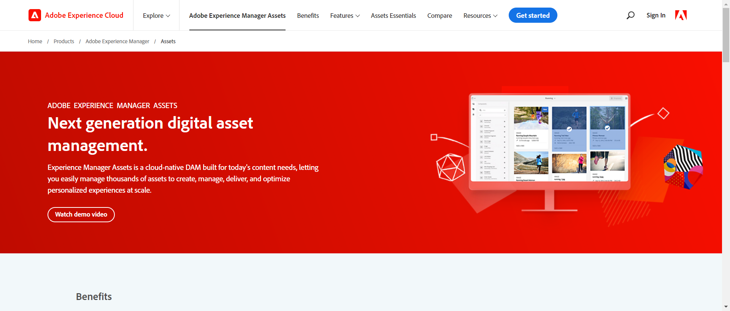The height and width of the screenshot is (311, 730).
Task: Open the Compare nav item
Action: [440, 16]
